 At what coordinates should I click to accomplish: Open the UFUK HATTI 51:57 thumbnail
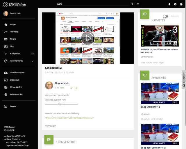160,93
